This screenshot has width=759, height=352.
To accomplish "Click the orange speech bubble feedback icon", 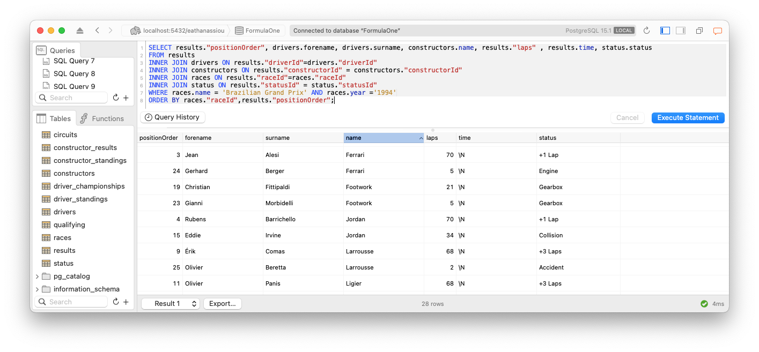I will tap(717, 31).
